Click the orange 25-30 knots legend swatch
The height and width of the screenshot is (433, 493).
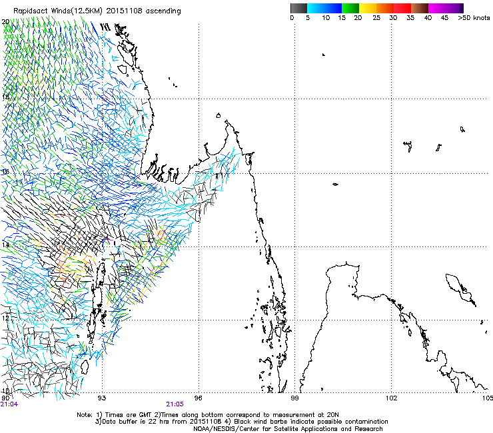point(385,8)
